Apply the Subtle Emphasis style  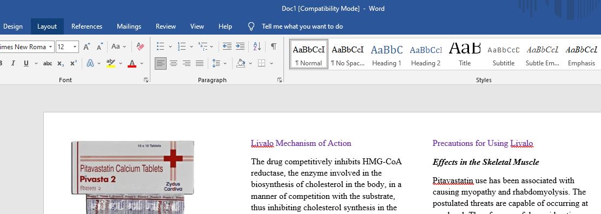pyautogui.click(x=543, y=54)
